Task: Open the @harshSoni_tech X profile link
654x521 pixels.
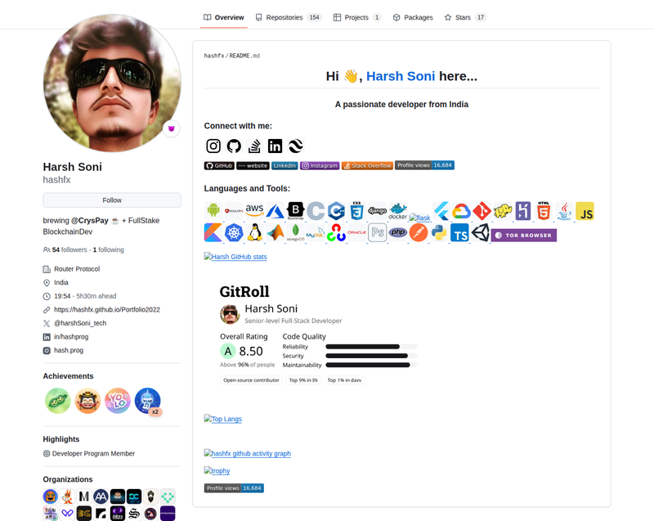Action: click(80, 323)
